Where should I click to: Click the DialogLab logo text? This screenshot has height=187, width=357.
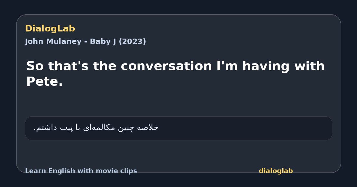(x=50, y=29)
